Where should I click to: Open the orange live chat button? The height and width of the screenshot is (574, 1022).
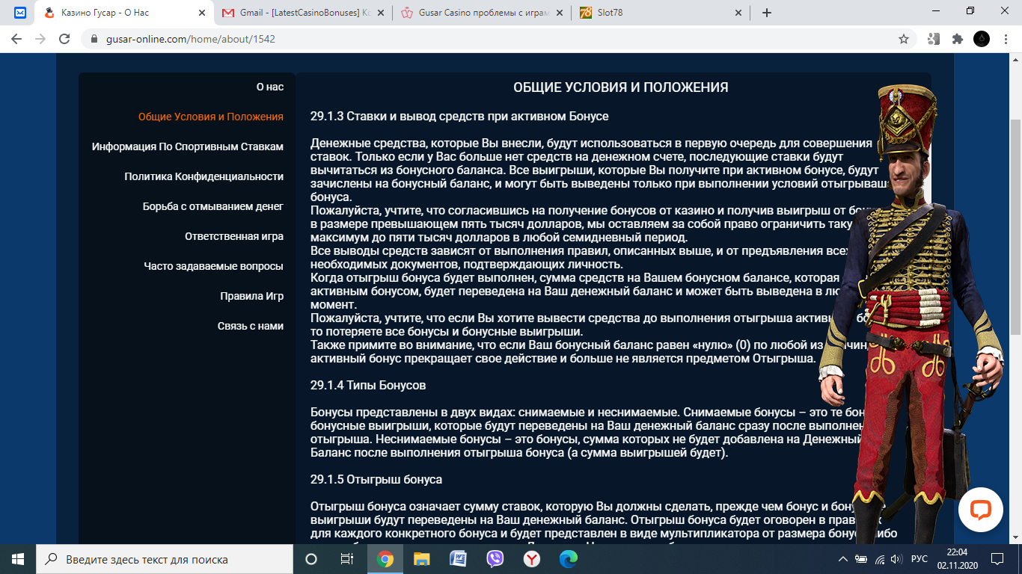point(980,510)
